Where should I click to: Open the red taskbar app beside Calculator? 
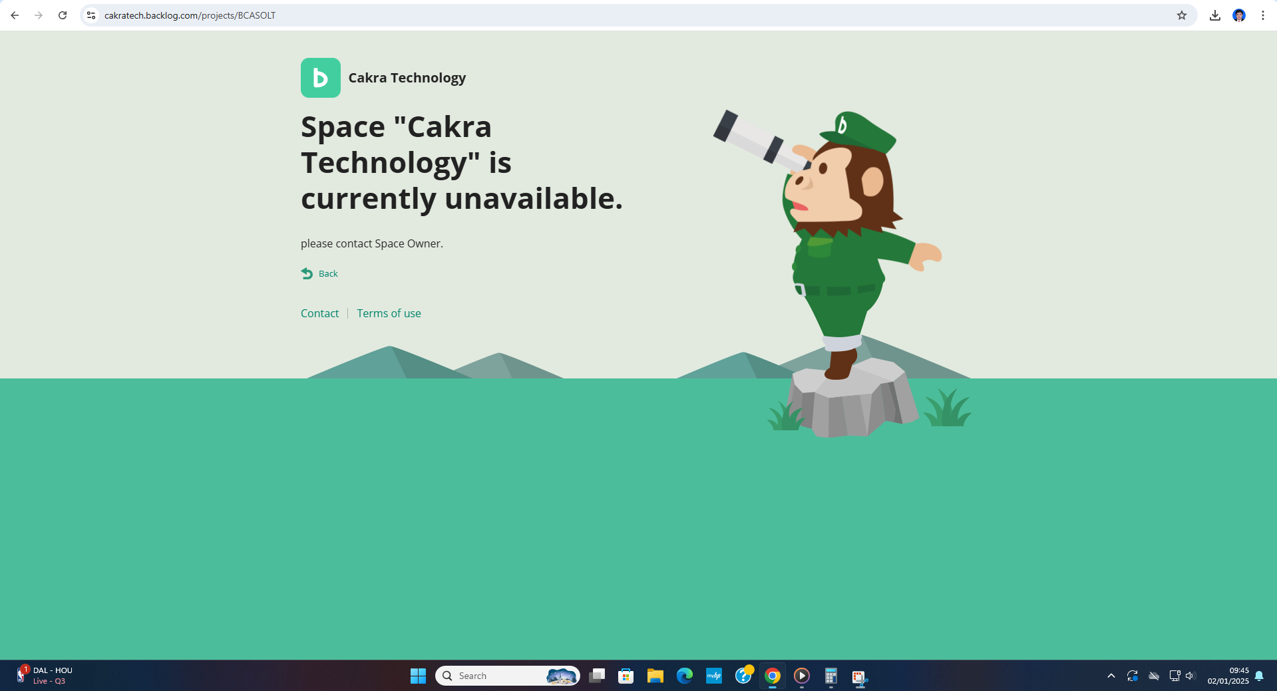(860, 677)
